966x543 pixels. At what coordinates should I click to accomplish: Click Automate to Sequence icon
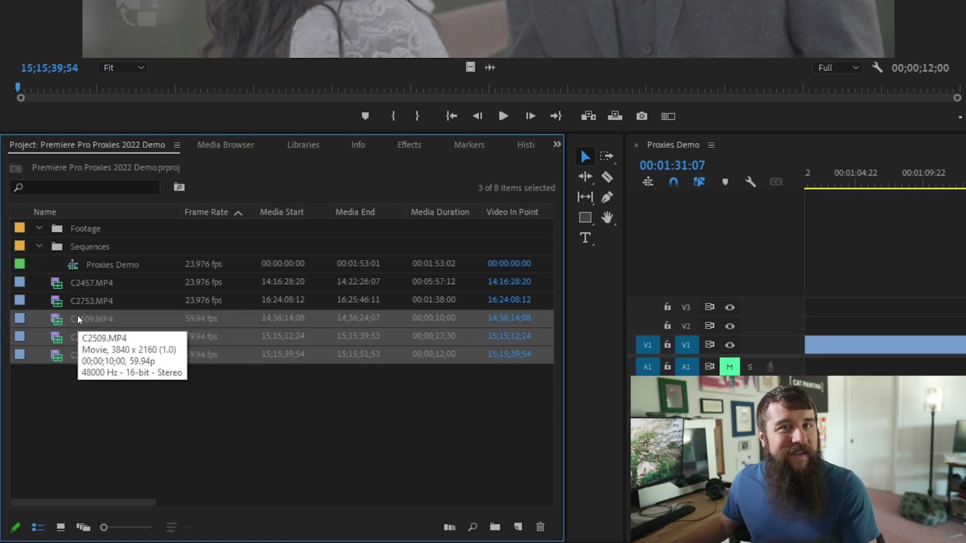click(450, 527)
